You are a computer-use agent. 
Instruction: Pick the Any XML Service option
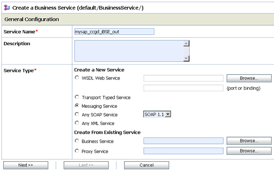(77, 123)
